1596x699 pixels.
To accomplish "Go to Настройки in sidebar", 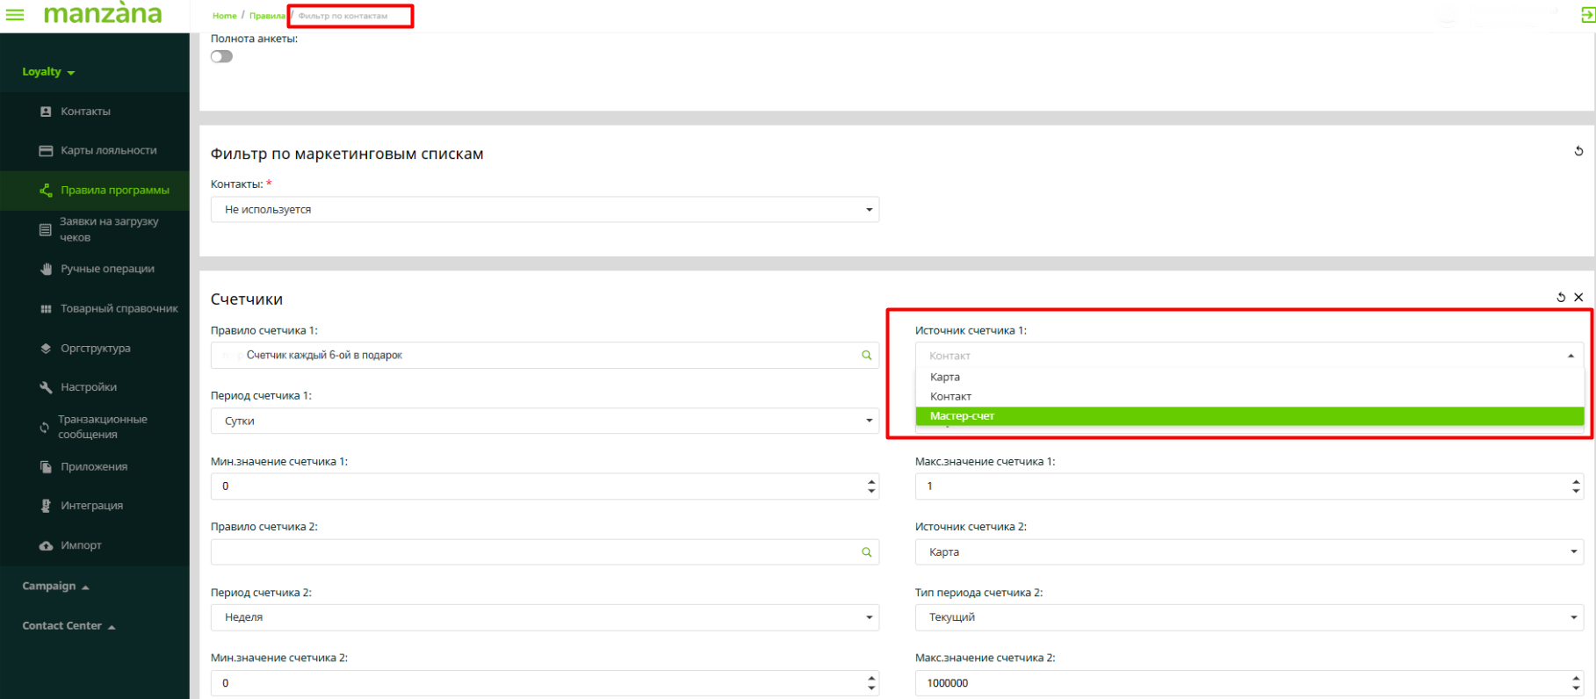I will coord(88,387).
